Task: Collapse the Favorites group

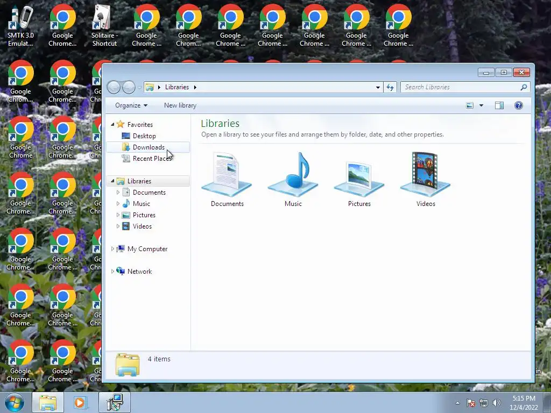Action: tap(112, 124)
